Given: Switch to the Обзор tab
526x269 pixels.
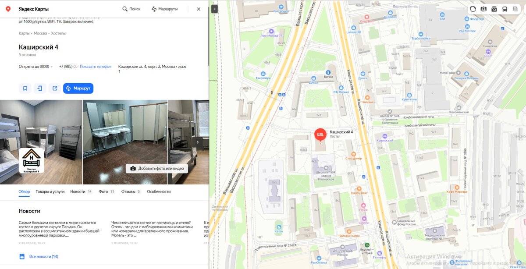Looking at the screenshot, I should [x=24, y=192].
